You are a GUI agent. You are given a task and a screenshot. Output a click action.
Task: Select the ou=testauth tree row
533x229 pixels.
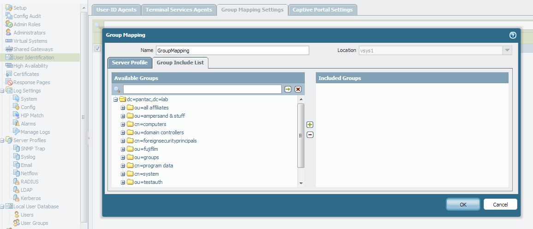148,182
